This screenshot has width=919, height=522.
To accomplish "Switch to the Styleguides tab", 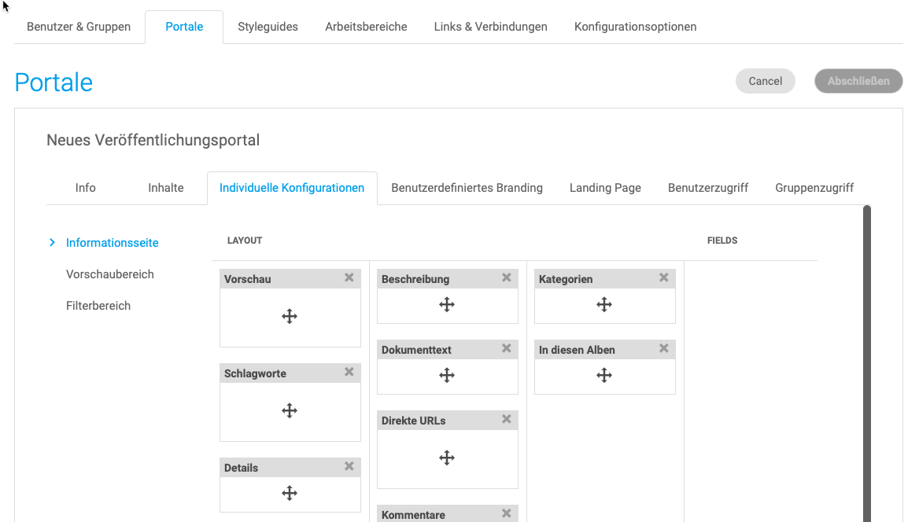I will tap(268, 27).
